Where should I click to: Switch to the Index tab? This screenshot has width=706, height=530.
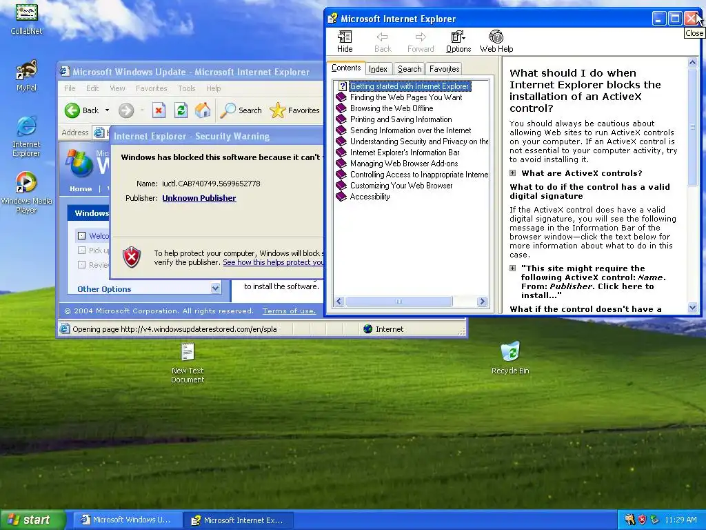point(378,69)
